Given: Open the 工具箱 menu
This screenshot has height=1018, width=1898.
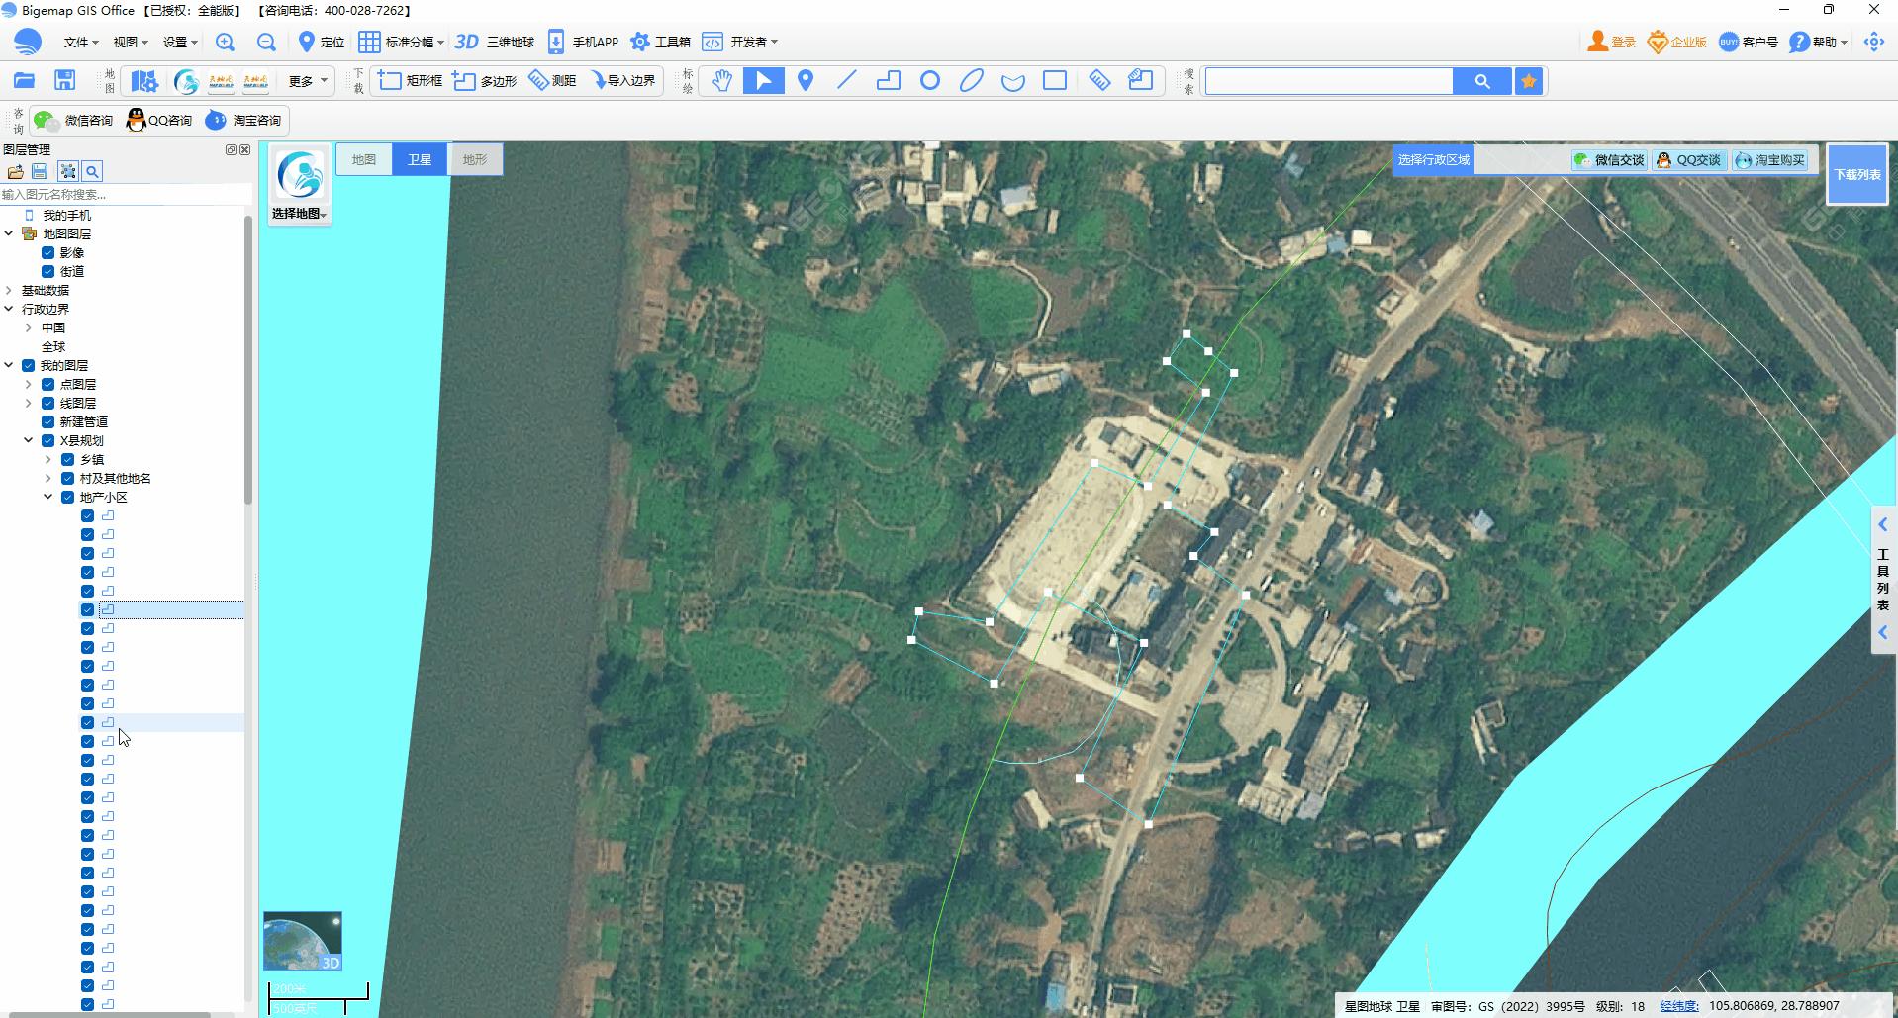Looking at the screenshot, I should (x=670, y=42).
